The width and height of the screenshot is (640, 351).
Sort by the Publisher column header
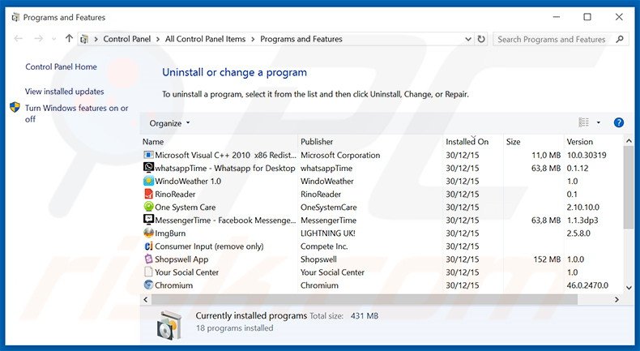tap(317, 142)
